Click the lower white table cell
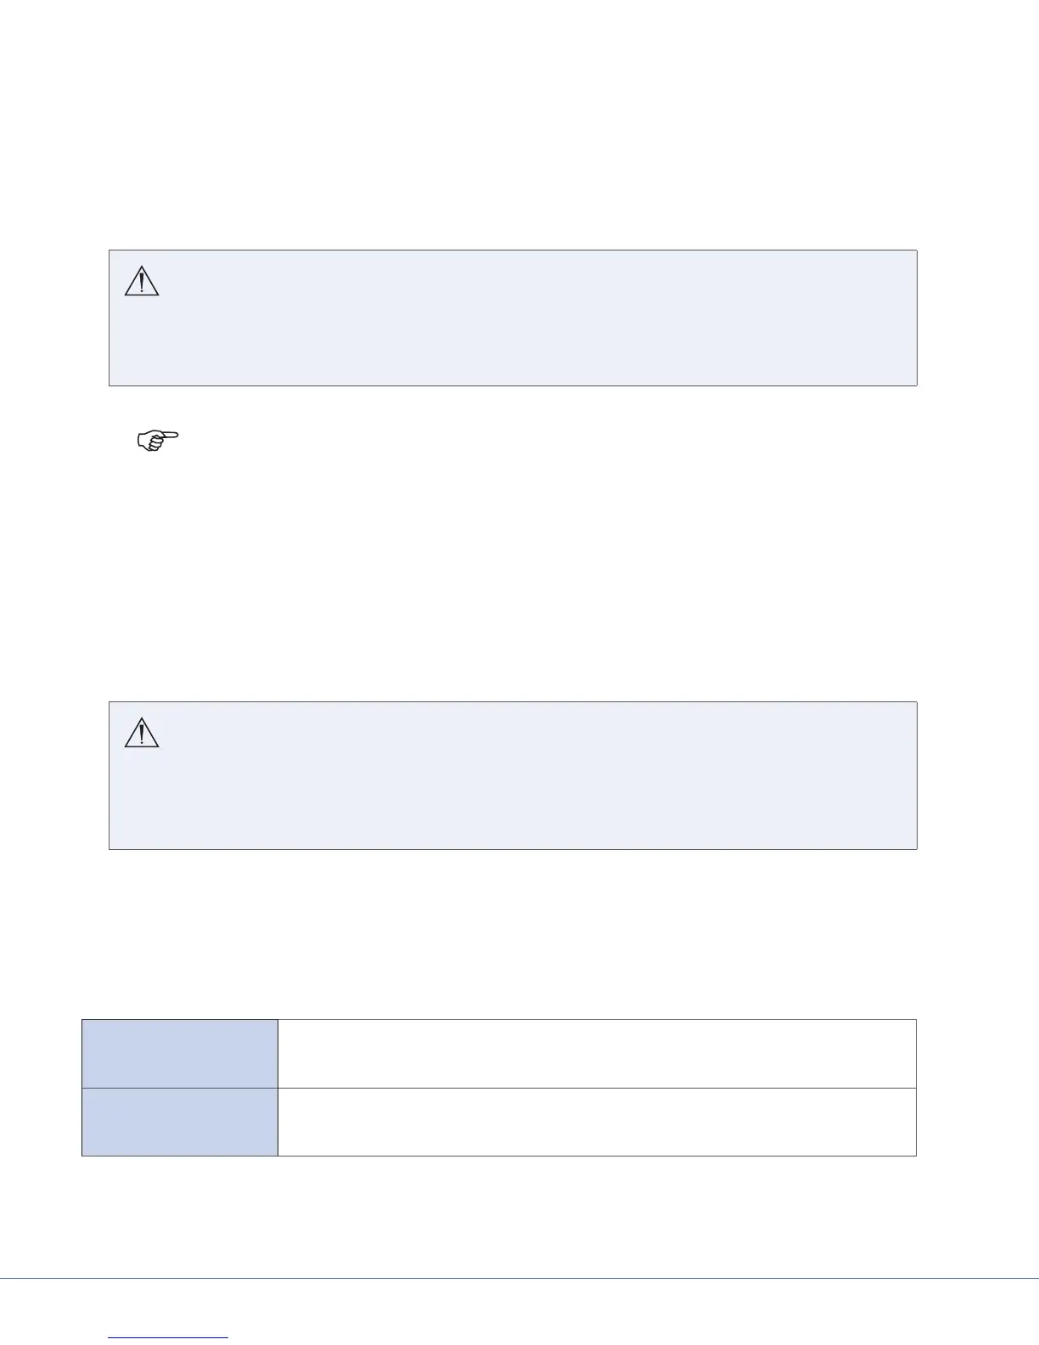 tap(597, 1122)
